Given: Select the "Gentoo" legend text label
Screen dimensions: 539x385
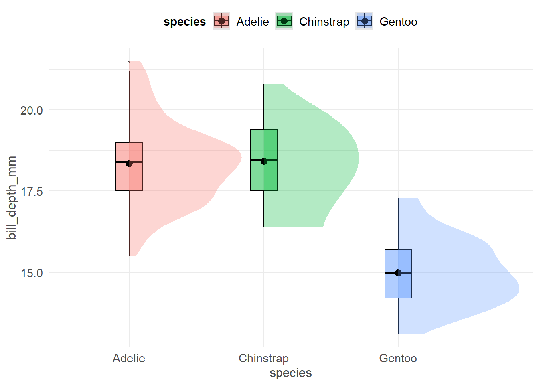Looking at the screenshot, I should pyautogui.click(x=398, y=22).
